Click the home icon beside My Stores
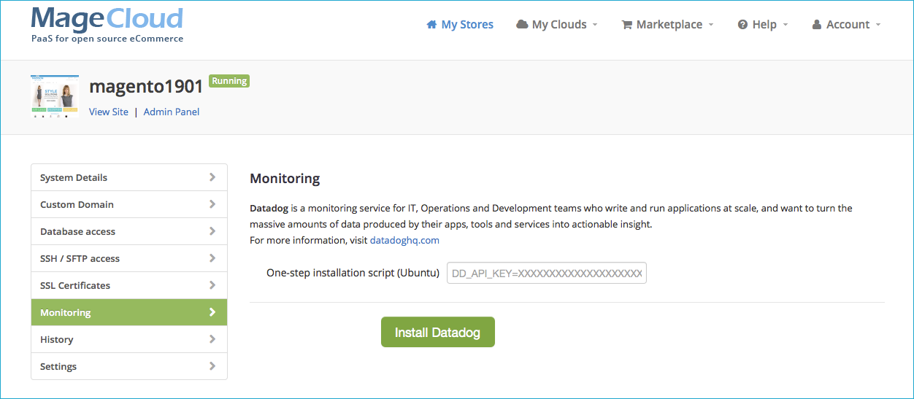Image resolution: width=914 pixels, height=399 pixels. 431,24
